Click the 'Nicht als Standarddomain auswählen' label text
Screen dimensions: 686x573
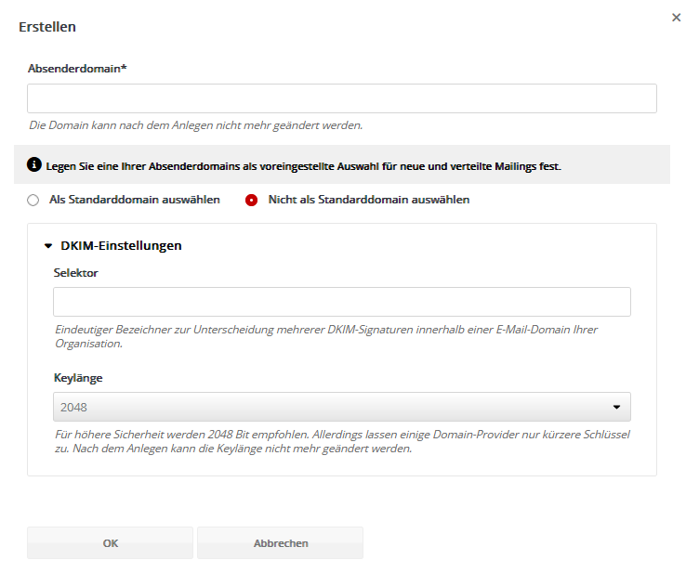pos(368,200)
